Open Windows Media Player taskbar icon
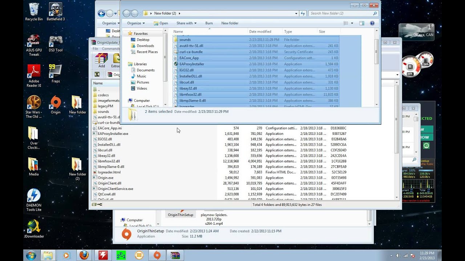Viewport: 465px width, 261px height. tap(66, 255)
